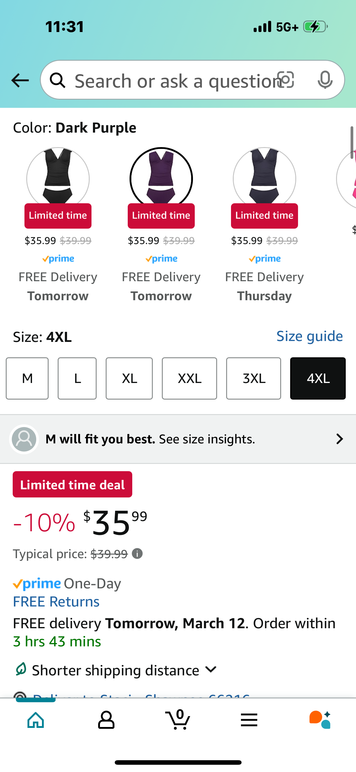The image size is (356, 772).
Task: Tap the typical price info icon
Action: point(137,554)
